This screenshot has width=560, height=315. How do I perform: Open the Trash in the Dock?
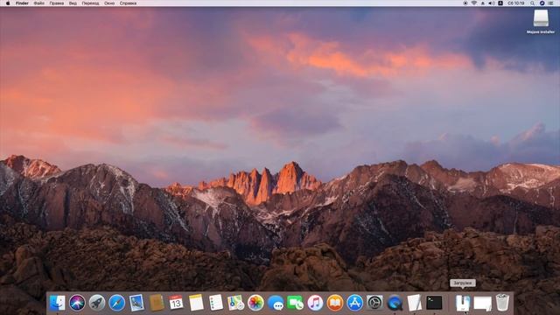[502, 303]
